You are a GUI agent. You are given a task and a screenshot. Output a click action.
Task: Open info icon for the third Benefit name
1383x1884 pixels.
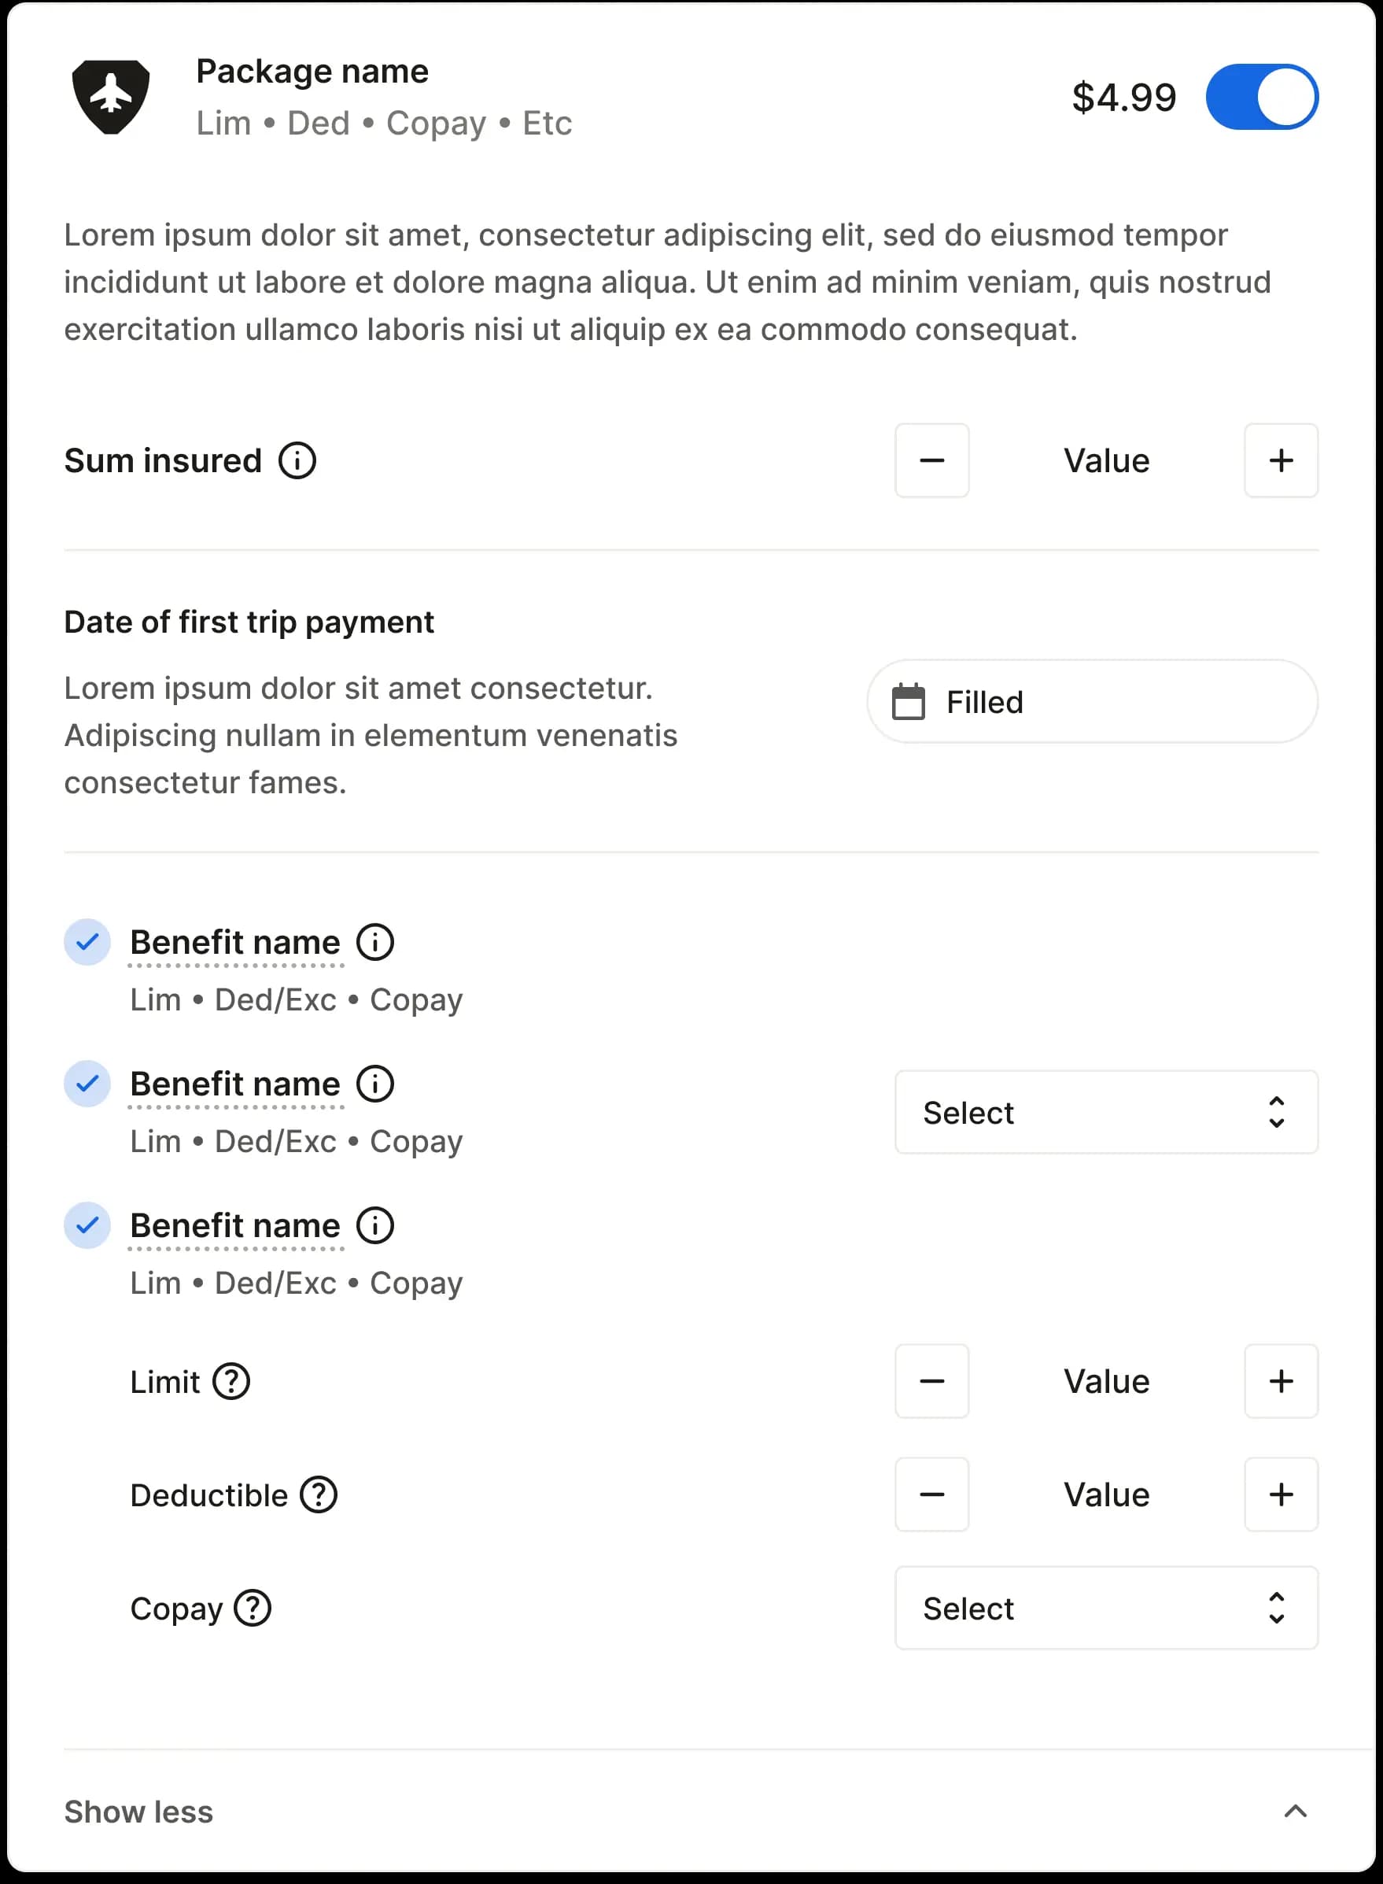click(x=375, y=1225)
